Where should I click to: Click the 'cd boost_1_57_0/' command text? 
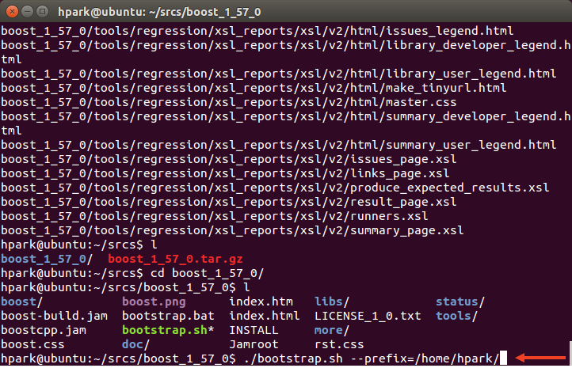tap(208, 273)
